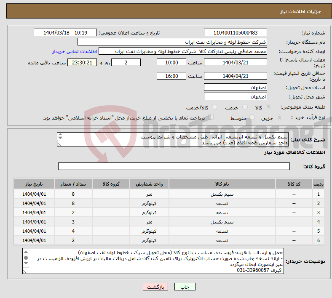
Task: Click the remaining days field showing 2
Action: (x=126, y=63)
